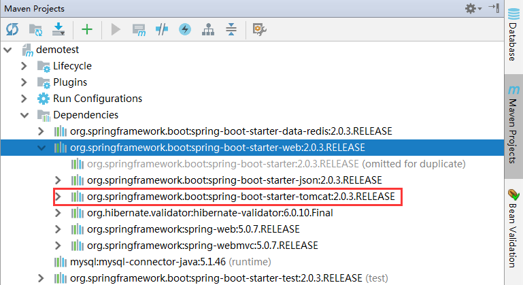Click library icon of spring-boot-starter-data-redis
The image size is (523, 285).
pos(61,131)
